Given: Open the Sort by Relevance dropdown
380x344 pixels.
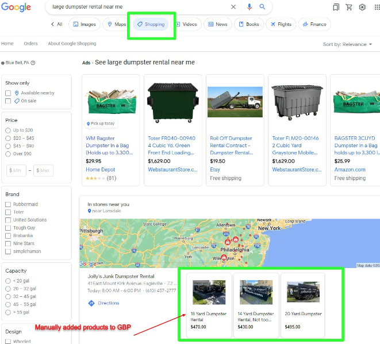Looking at the screenshot, I should coord(347,44).
